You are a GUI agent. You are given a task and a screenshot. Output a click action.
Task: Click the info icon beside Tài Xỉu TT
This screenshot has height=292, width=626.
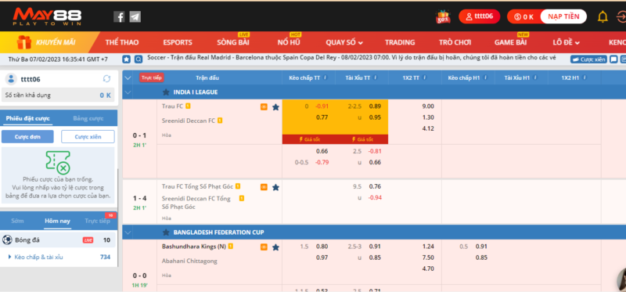coord(376,78)
